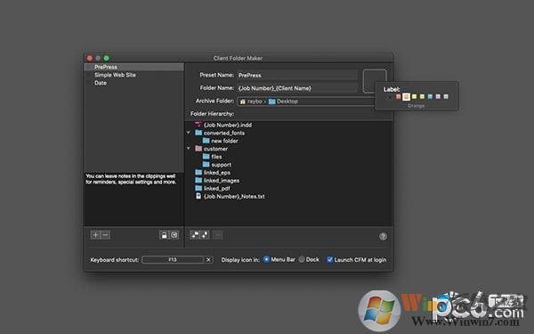Open the action menu icon beside the lock
The width and height of the screenshot is (534, 334).
(174, 235)
